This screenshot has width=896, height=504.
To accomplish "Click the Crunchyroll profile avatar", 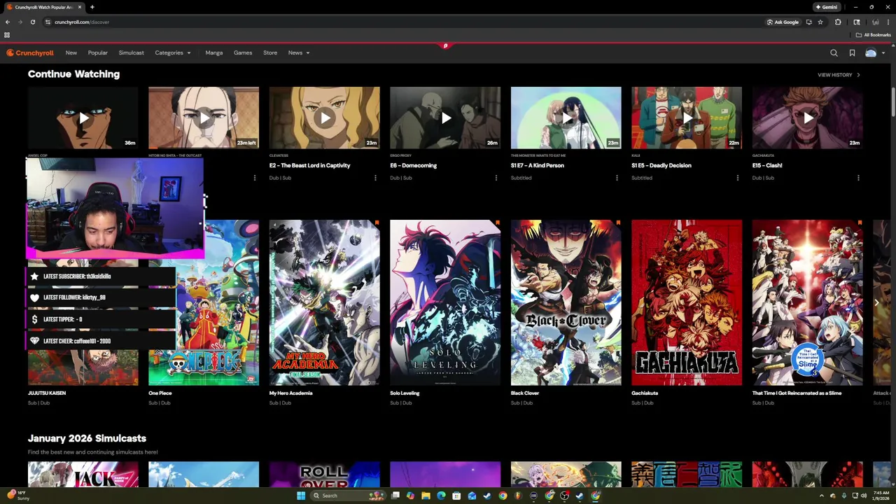I will pyautogui.click(x=871, y=52).
